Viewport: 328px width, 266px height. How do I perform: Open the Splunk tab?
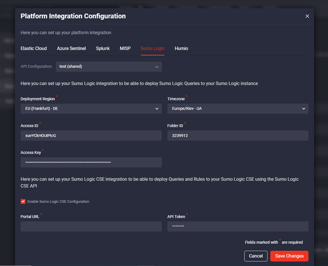pos(103,48)
